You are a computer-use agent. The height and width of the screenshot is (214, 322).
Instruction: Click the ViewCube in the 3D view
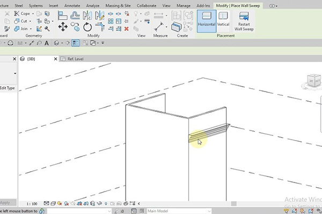(313, 81)
